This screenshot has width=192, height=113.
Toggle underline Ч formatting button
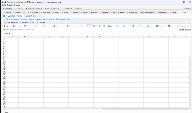coord(104,26)
